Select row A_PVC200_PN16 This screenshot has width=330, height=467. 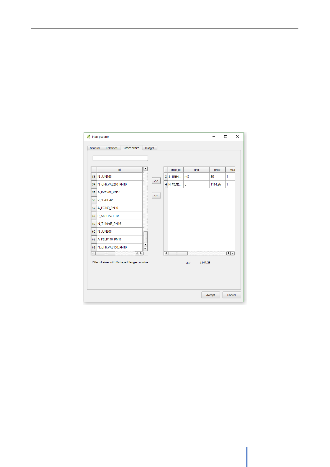(x=120, y=192)
